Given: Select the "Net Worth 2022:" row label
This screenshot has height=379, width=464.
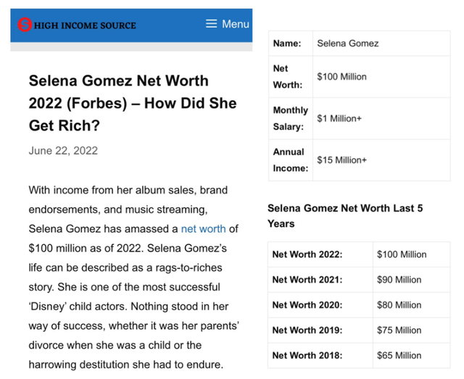Looking at the screenshot, I should point(307,254).
